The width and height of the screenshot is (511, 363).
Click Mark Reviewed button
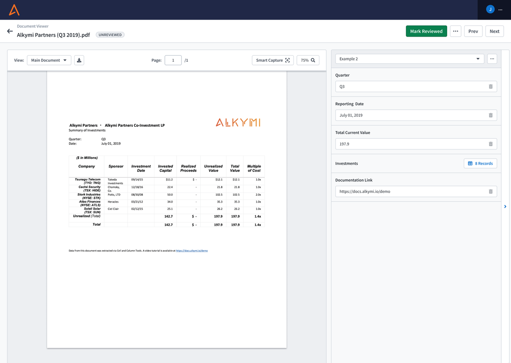pyautogui.click(x=426, y=31)
